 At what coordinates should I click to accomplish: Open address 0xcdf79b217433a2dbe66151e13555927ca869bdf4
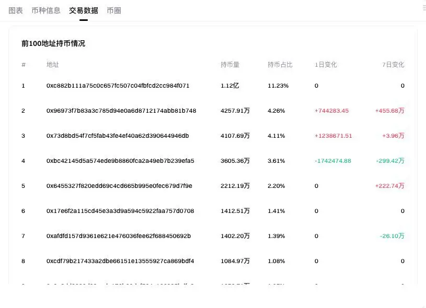[x=120, y=261]
